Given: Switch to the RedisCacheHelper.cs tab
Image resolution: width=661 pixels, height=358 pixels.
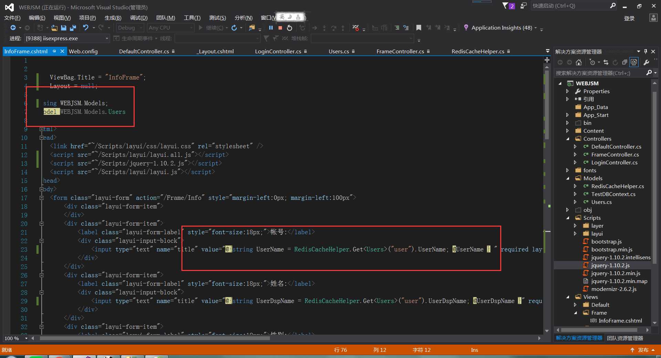Looking at the screenshot, I should pos(478,51).
